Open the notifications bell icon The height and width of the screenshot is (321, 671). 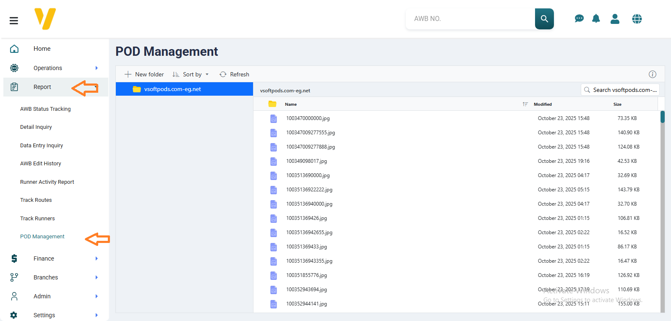click(596, 18)
